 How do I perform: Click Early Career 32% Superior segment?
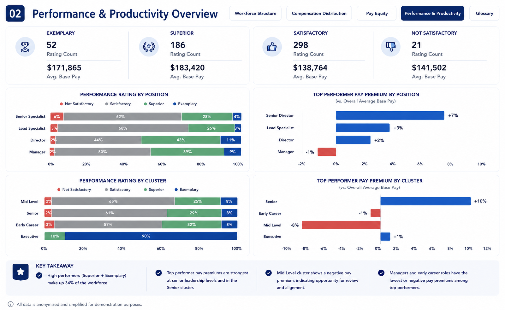[x=192, y=225]
